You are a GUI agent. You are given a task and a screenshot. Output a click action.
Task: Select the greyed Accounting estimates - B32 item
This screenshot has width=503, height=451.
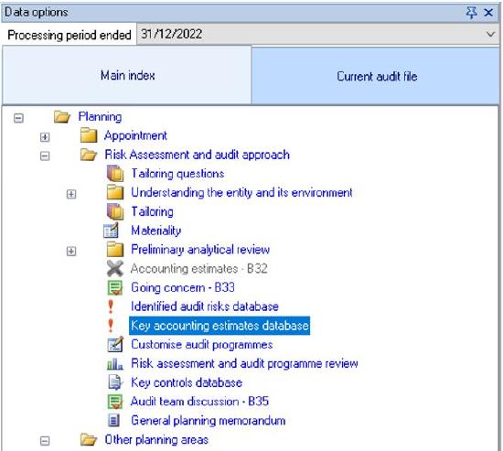[x=198, y=268]
